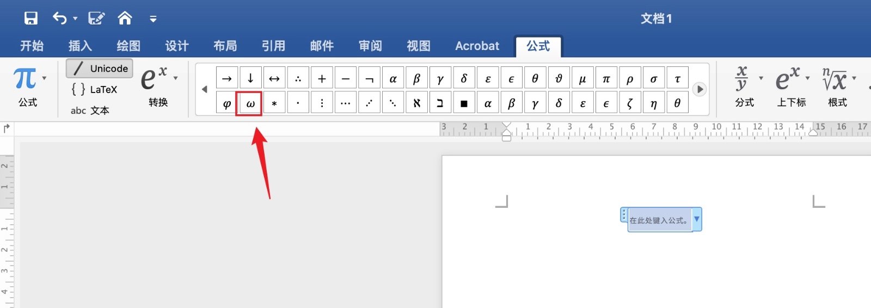Insert the left-right arrow ↔ symbol
Screen dimensions: 871x308
274,78
